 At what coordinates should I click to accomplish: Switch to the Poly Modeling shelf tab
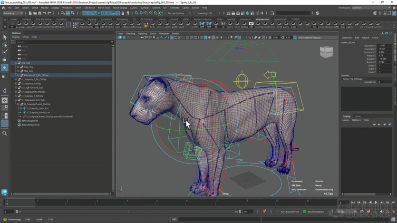pyautogui.click(x=43, y=19)
